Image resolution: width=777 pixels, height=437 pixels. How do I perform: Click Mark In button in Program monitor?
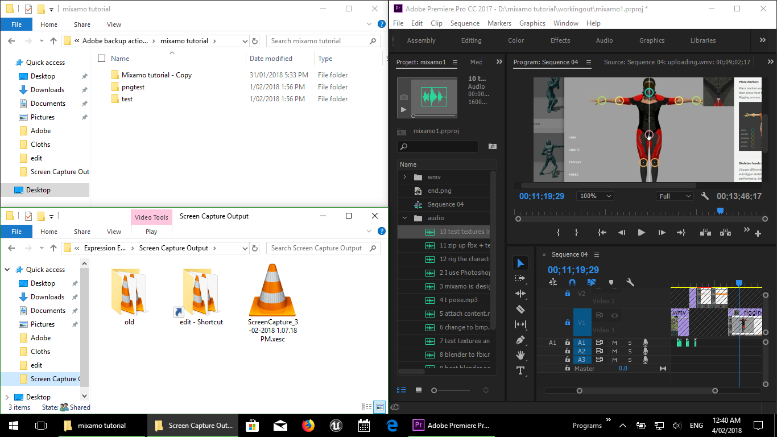559,232
